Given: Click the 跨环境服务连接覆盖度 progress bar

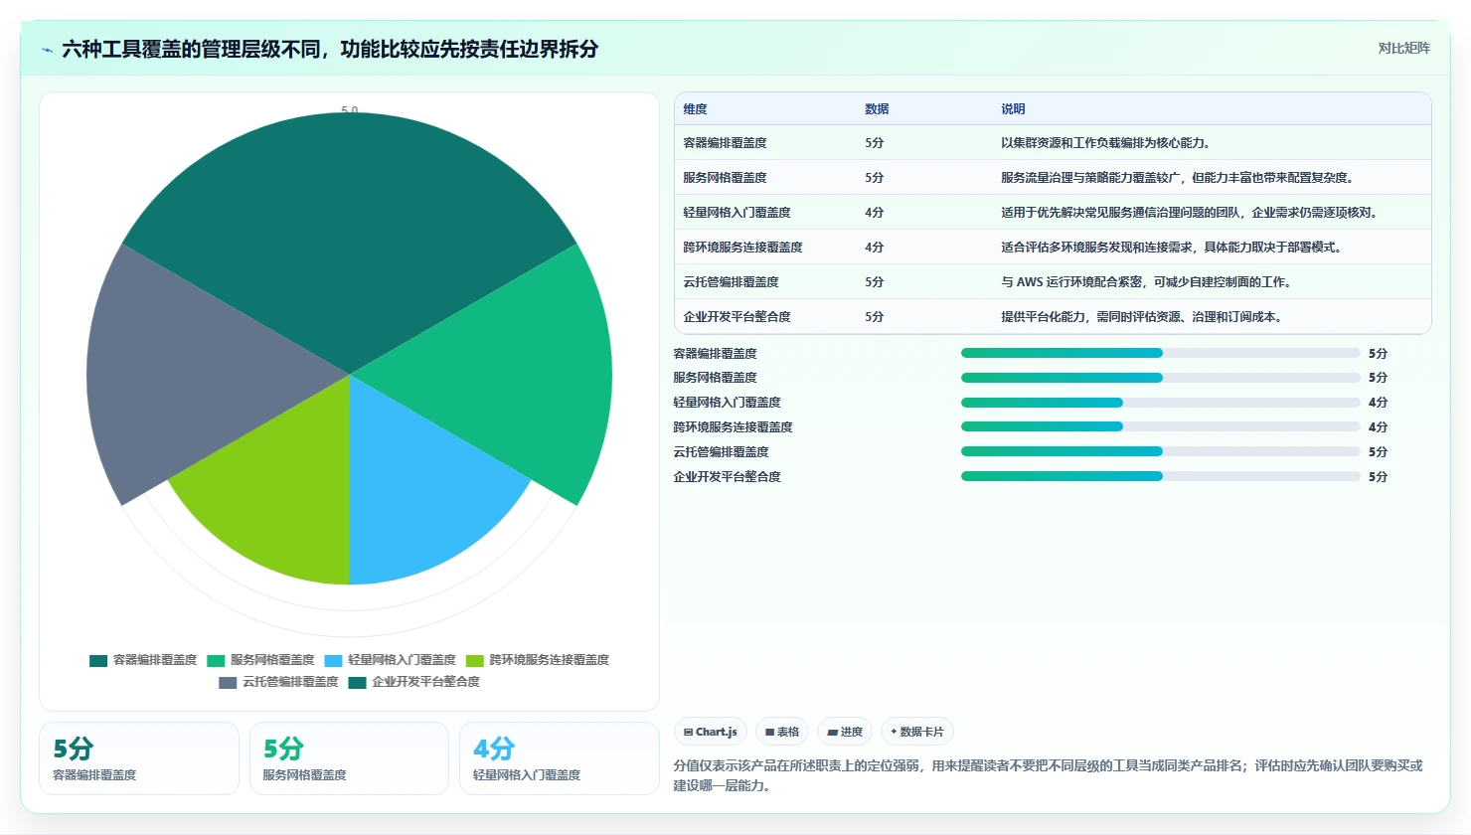Looking at the screenshot, I should 1160,427.
